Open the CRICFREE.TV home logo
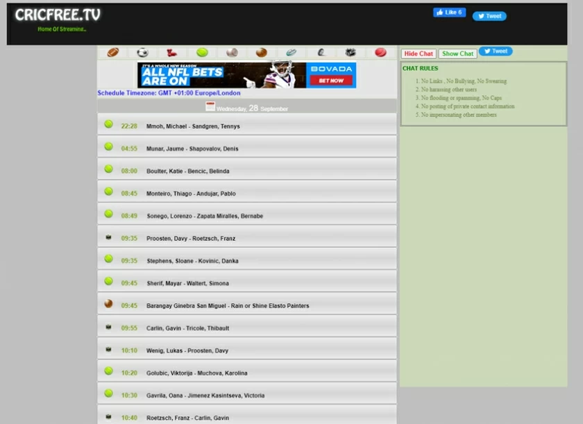The width and height of the screenshot is (583, 424). coord(56,14)
